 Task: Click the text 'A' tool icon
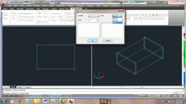point(60,17)
